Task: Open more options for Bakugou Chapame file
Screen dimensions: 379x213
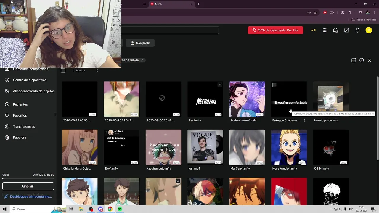Action: click(x=304, y=120)
